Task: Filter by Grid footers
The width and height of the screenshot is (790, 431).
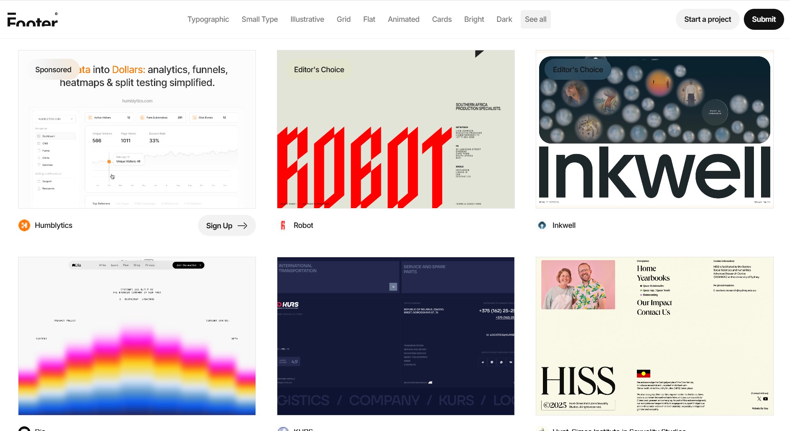Action: [344, 19]
